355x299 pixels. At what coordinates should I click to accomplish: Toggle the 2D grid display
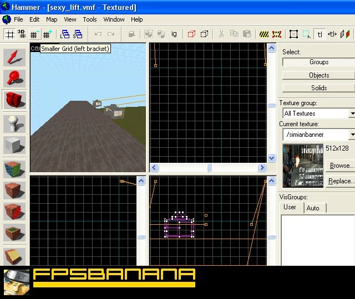(x=9, y=34)
